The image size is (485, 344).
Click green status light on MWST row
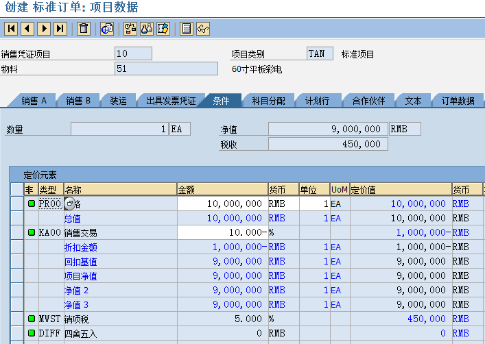point(32,319)
